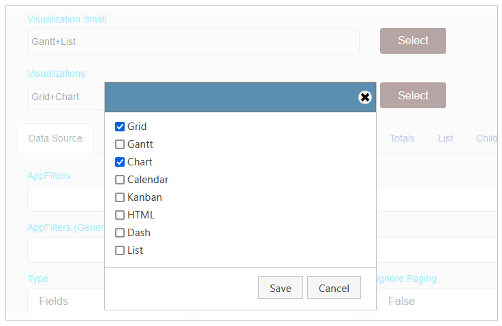
Task: Tick the Dash checkbox
Action: tap(120, 233)
